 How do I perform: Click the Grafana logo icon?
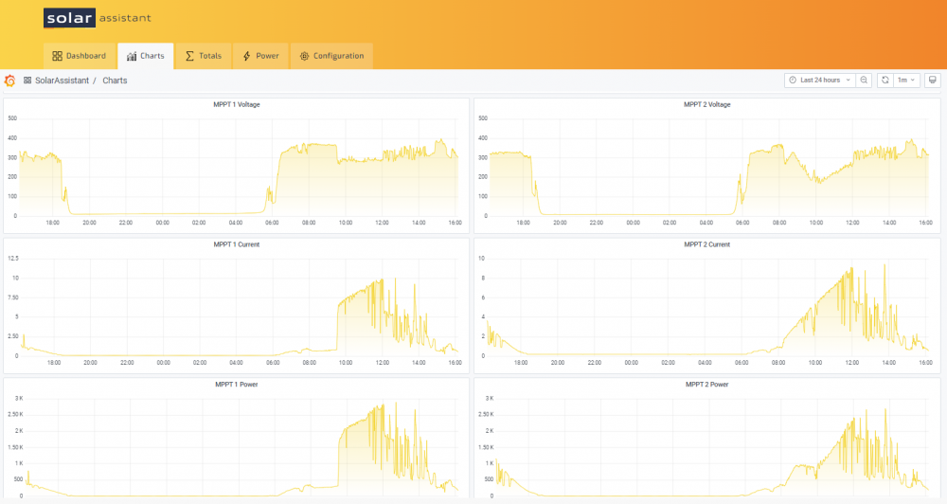9,81
